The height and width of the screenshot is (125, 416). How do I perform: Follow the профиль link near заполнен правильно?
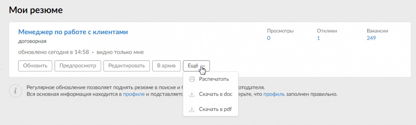(274, 94)
